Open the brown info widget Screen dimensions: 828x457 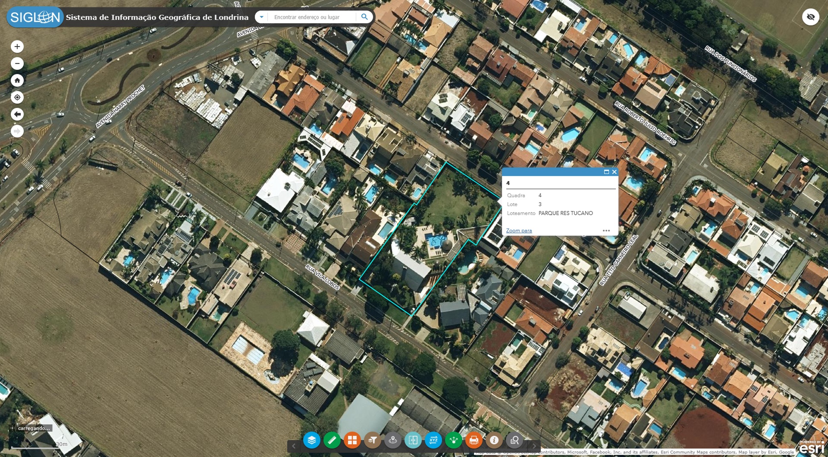pyautogui.click(x=494, y=440)
